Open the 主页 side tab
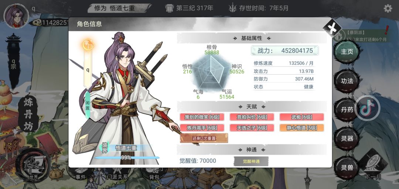Screen dimensions: 399x189 coord(347,52)
